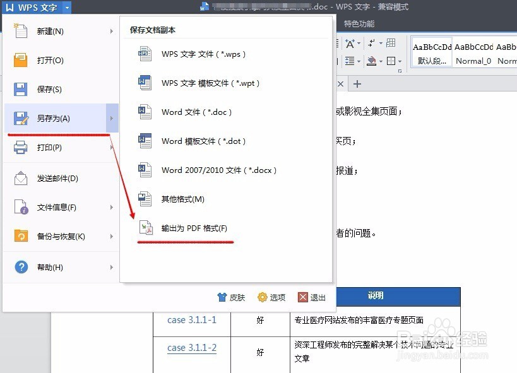This screenshot has height=373, width=517.
Task: Open the line spacing dropdown arrow
Action: point(359,61)
